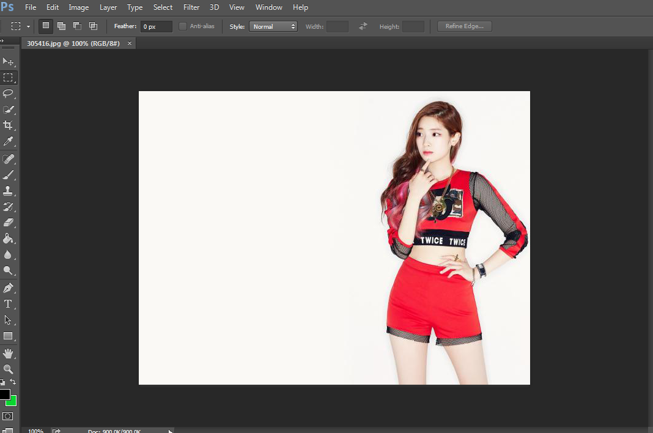
Task: Open the Filter menu
Action: (191, 7)
